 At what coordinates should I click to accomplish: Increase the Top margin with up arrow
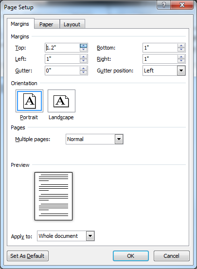tap(83, 46)
